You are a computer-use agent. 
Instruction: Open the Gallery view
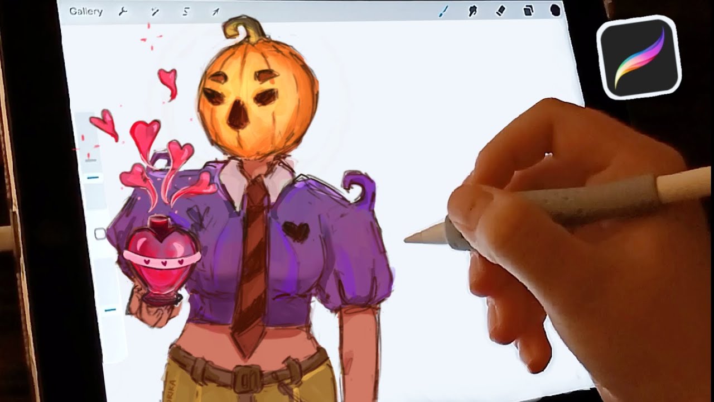tap(86, 12)
